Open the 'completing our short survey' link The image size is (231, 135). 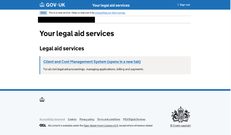[110, 13]
